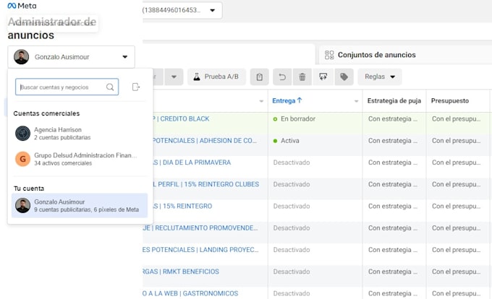
Task: Click the export share icon in toolbar
Action: tap(323, 77)
